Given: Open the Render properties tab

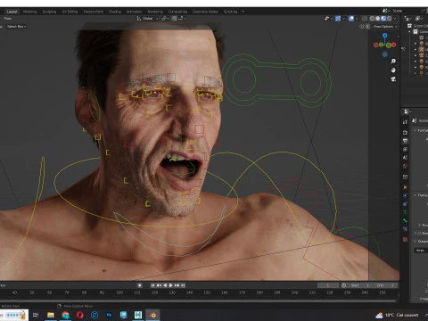Looking at the screenshot, I should [x=405, y=133].
